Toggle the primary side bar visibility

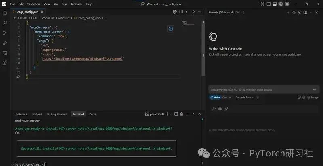pos(268,4)
